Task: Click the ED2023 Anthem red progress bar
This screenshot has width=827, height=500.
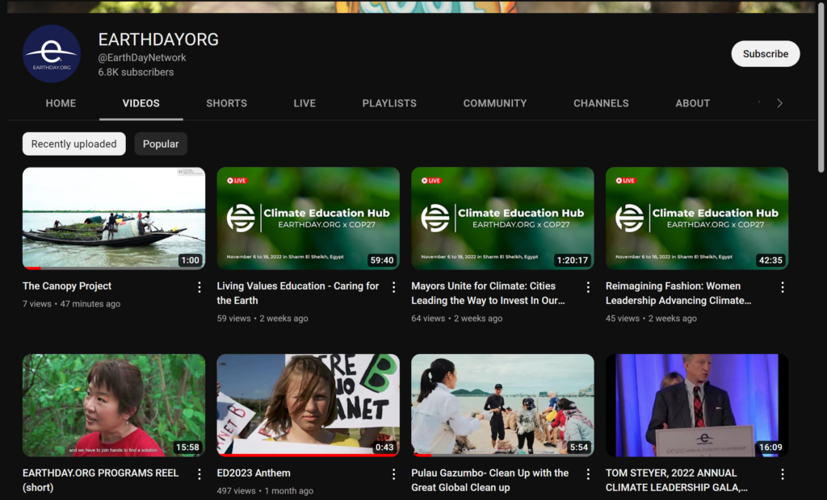Action: (x=308, y=455)
